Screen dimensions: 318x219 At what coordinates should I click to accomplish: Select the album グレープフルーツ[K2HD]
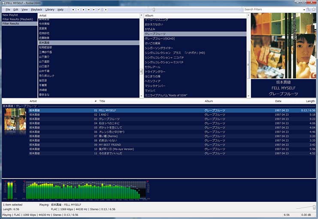pos(195,39)
